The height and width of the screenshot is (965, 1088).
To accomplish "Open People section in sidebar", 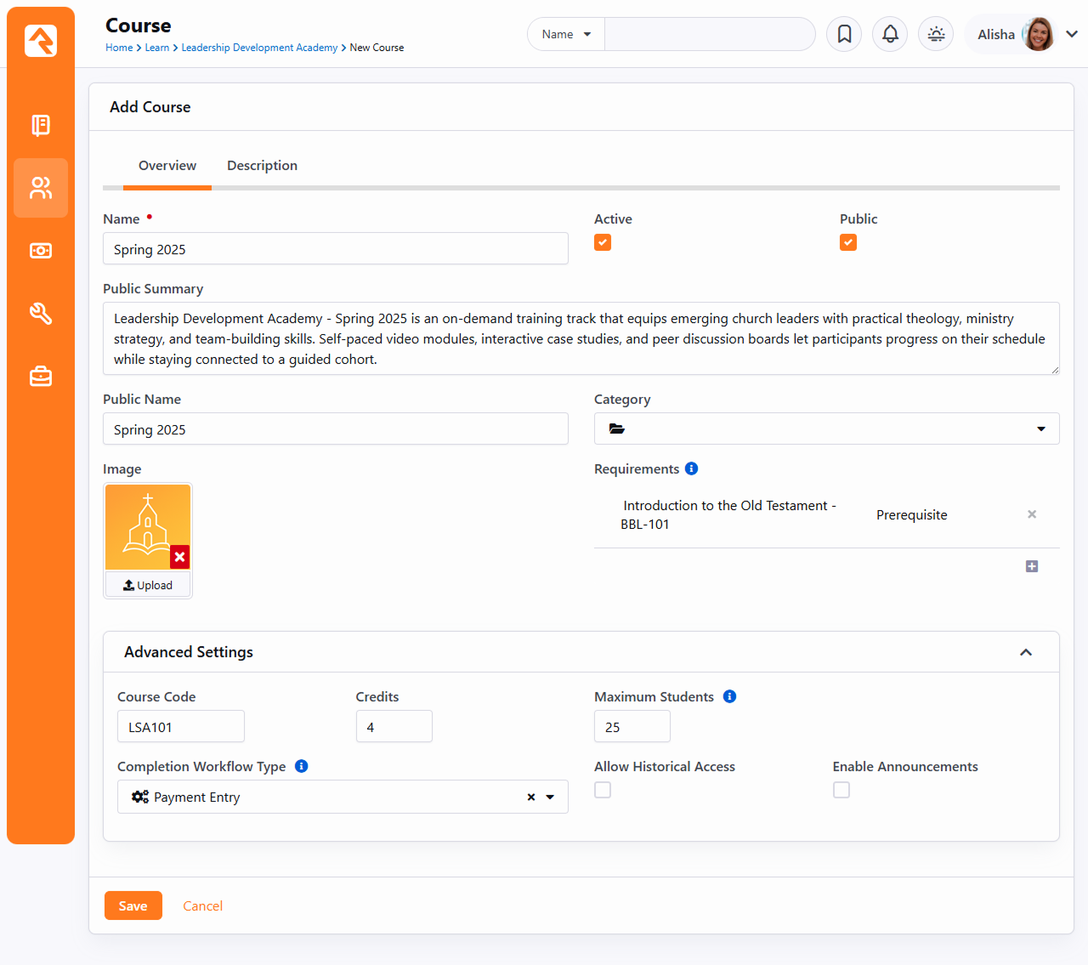I will (41, 188).
